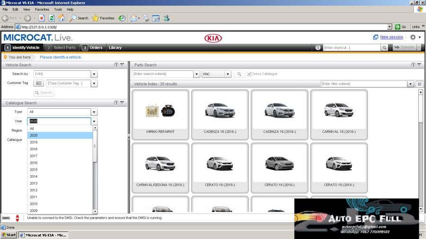The height and width of the screenshot is (239, 426).
Task: Click the Year list scrollbar down arrow
Action: [x=95, y=211]
